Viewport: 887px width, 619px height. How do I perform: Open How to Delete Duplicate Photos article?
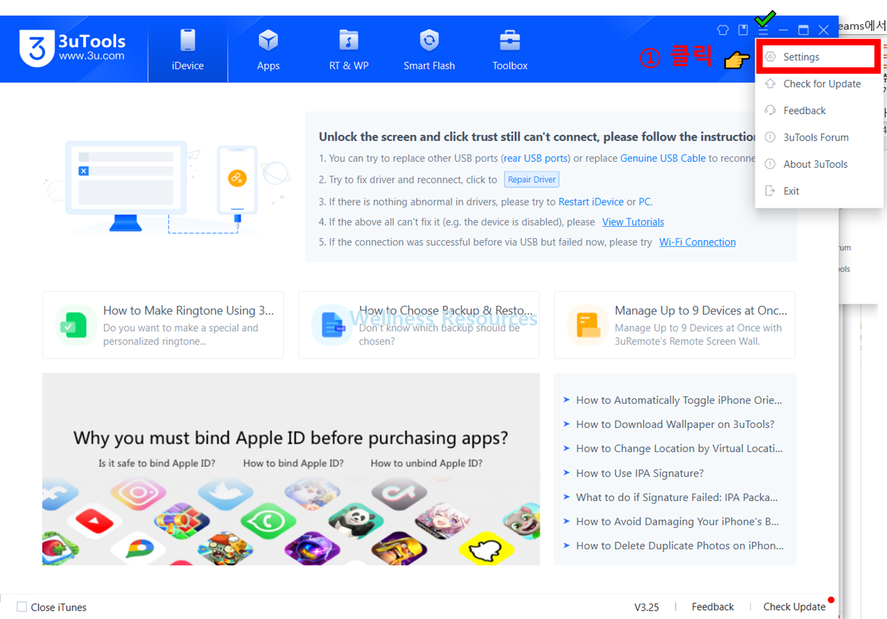coord(680,546)
